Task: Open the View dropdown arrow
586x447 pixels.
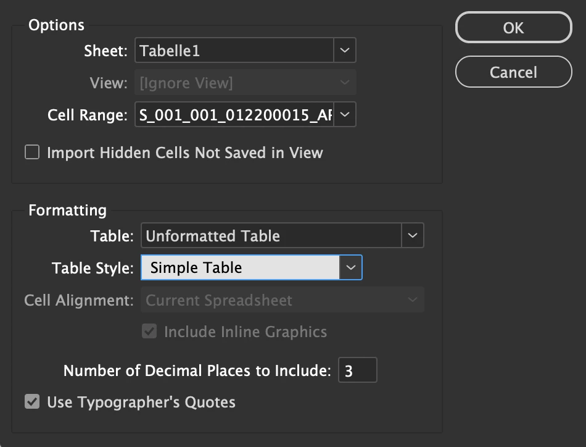Action: pyautogui.click(x=345, y=83)
